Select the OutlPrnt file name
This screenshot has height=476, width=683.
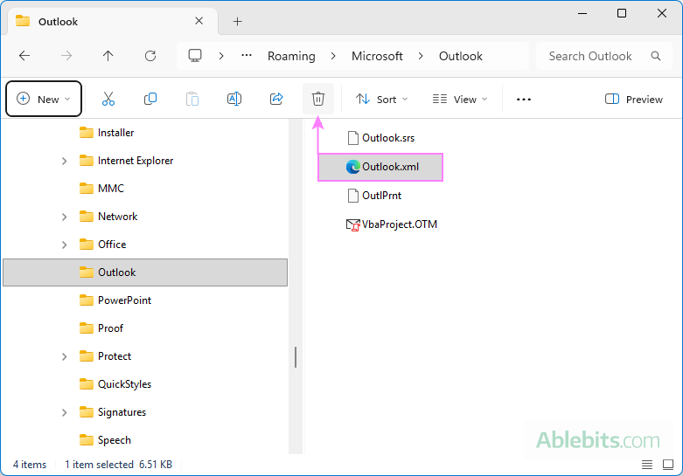(381, 196)
